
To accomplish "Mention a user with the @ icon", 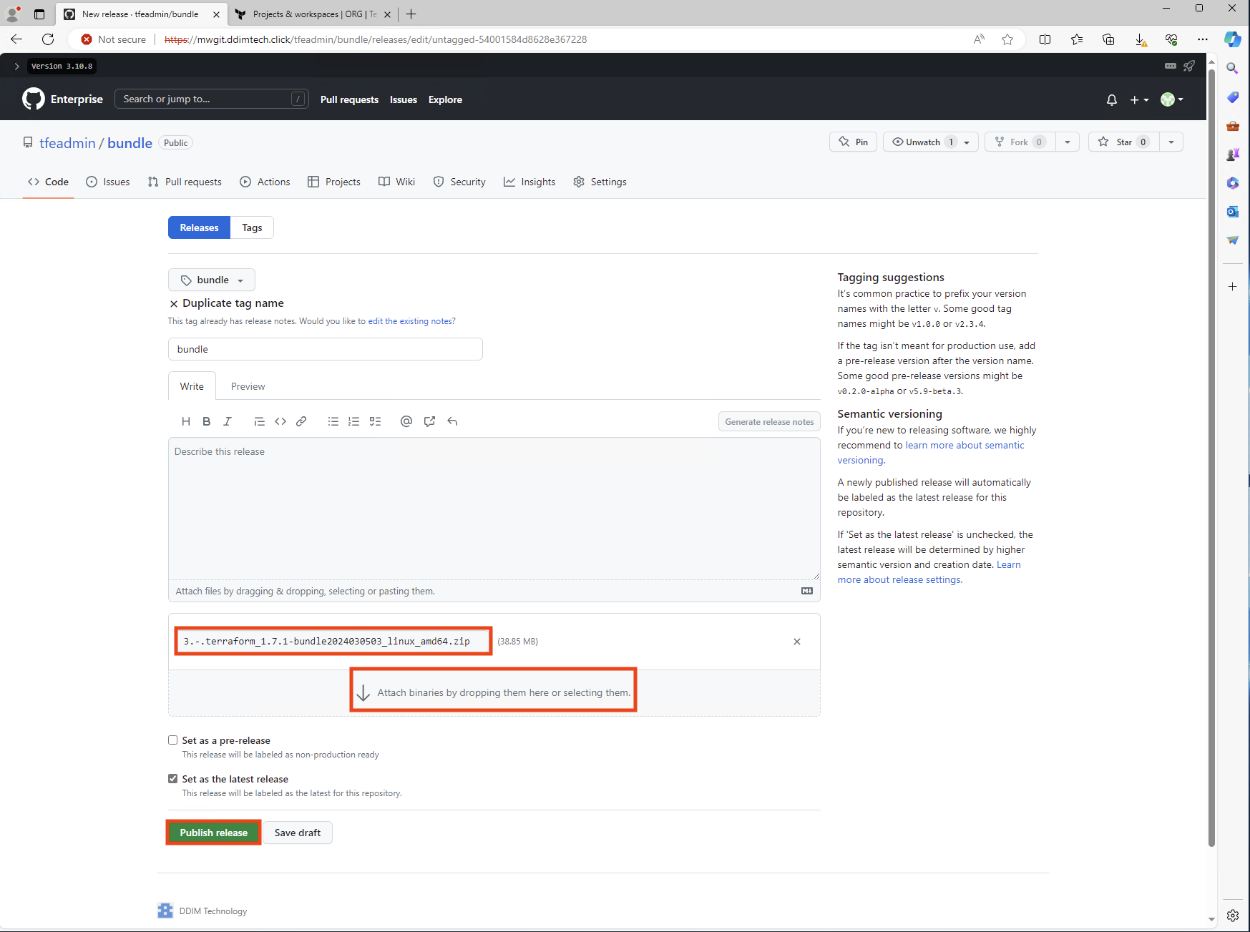I will pos(406,421).
